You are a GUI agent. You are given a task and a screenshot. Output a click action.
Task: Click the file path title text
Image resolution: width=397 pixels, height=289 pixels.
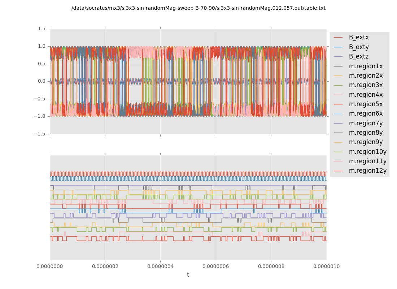(x=198, y=8)
